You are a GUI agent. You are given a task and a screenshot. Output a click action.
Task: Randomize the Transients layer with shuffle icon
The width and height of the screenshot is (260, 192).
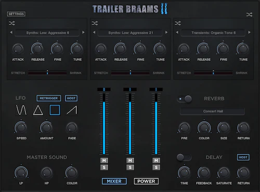click(178, 23)
